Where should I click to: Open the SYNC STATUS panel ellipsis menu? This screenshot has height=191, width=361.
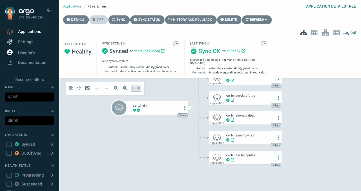(176, 43)
